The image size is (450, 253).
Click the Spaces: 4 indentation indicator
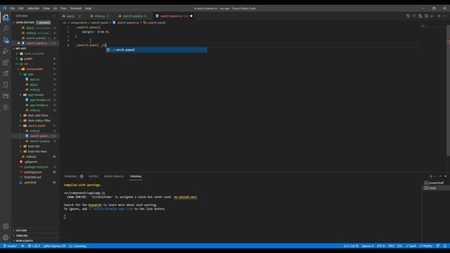368,246
